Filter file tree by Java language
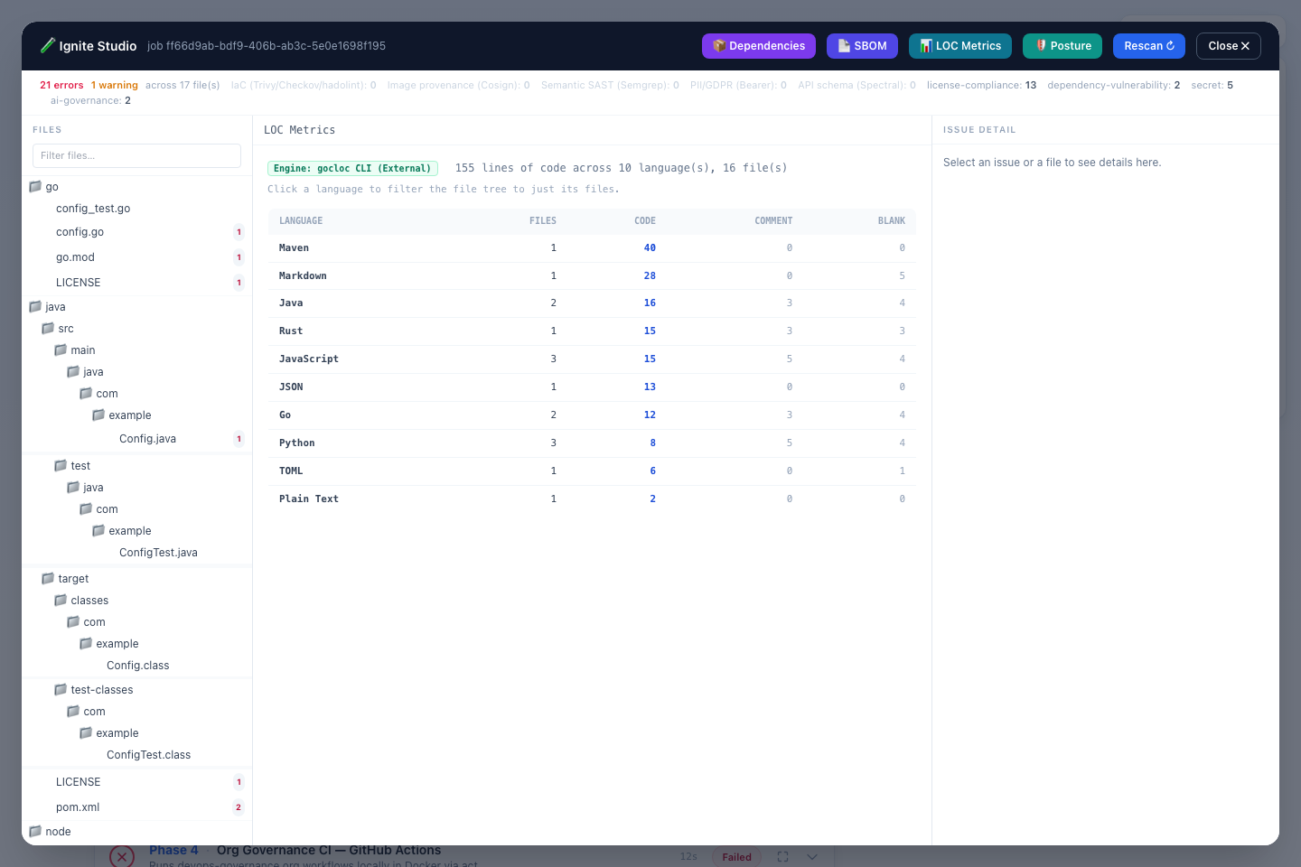The height and width of the screenshot is (867, 1301). pyautogui.click(x=592, y=303)
